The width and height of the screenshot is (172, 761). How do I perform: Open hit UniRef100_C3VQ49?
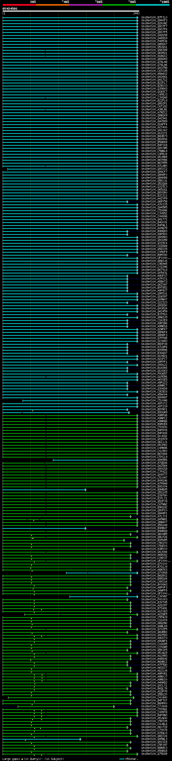(x=154, y=97)
